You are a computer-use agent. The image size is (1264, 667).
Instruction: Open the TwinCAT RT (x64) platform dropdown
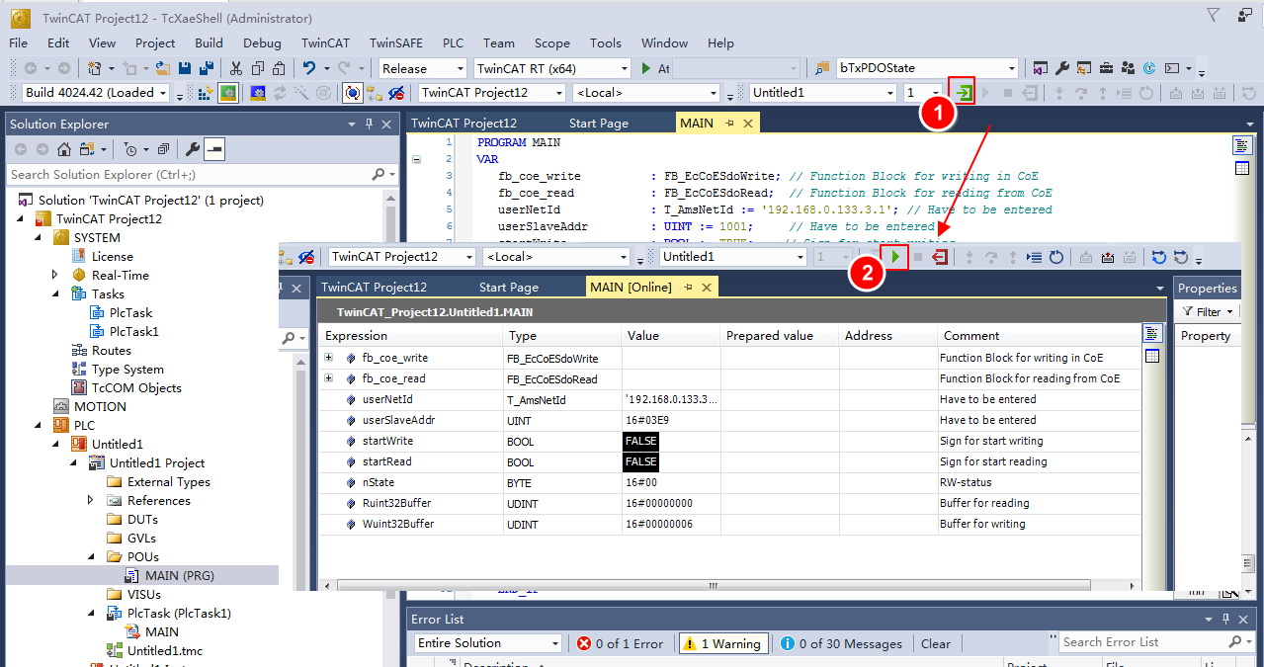coord(551,68)
